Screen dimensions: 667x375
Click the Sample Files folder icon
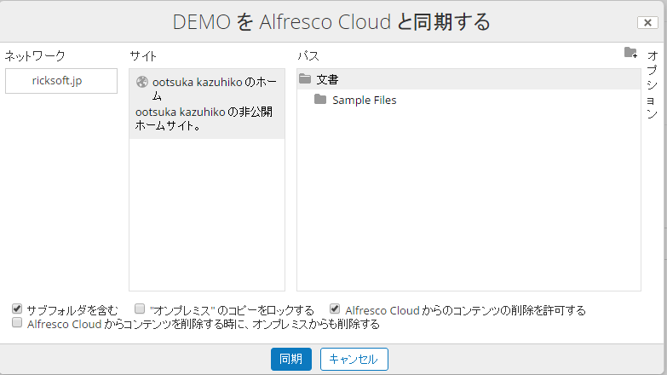coord(320,100)
